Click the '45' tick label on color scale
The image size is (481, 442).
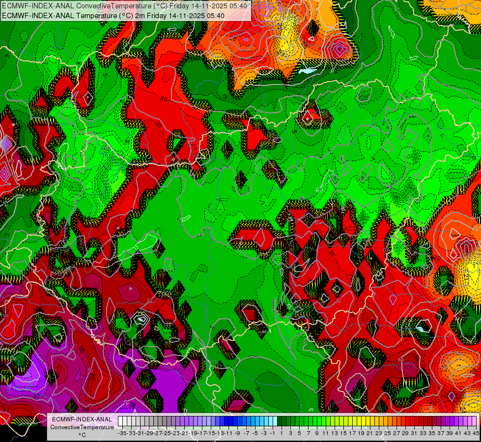[x=476, y=433]
